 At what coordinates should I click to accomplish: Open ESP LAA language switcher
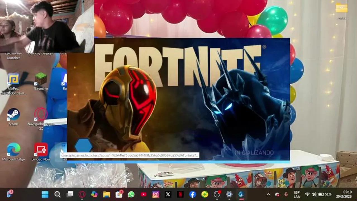(x=297, y=194)
